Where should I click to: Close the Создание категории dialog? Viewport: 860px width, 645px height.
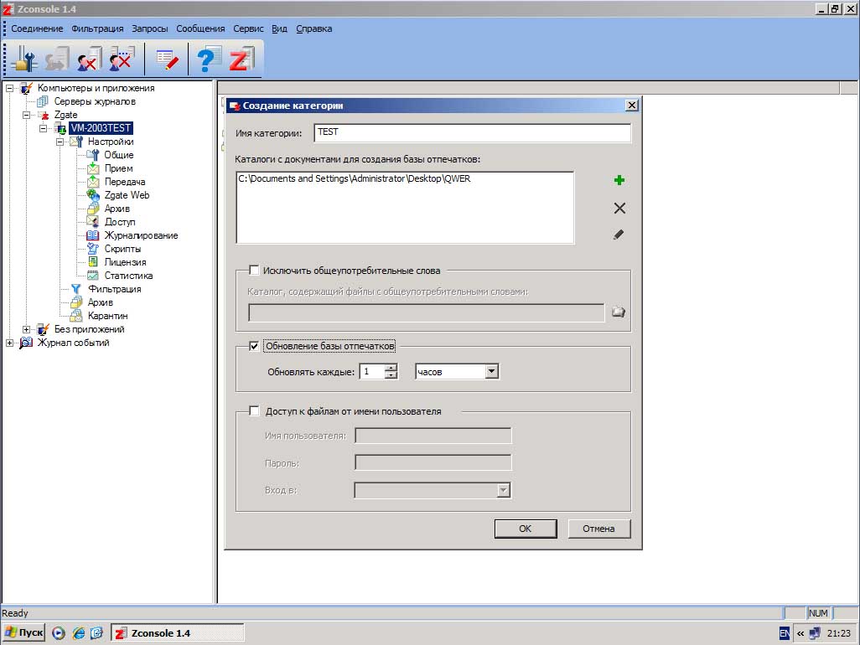point(632,106)
